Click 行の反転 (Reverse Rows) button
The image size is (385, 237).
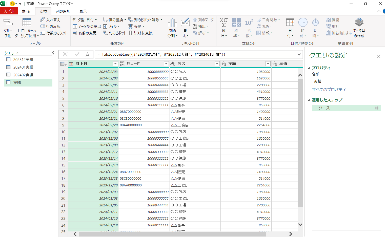pyautogui.click(x=50, y=26)
